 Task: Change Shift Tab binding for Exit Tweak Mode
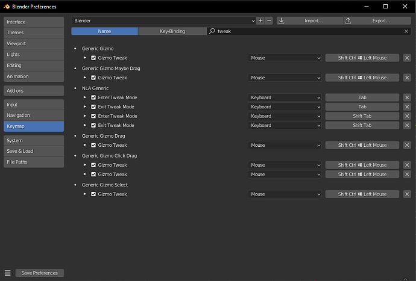(362, 125)
